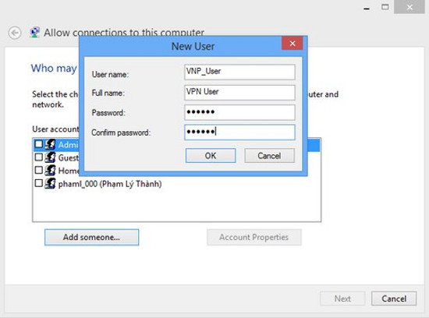This screenshot has width=429, height=318.
Task: Tick the phaml_000 account checkbox
Action: tap(39, 183)
